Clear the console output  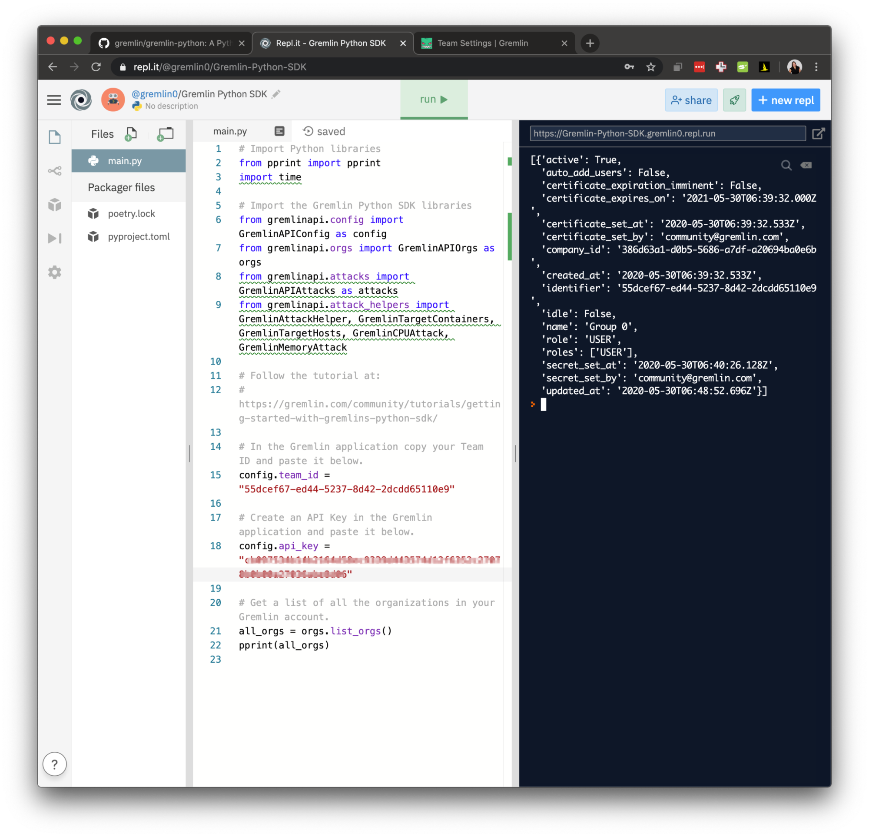tap(806, 165)
